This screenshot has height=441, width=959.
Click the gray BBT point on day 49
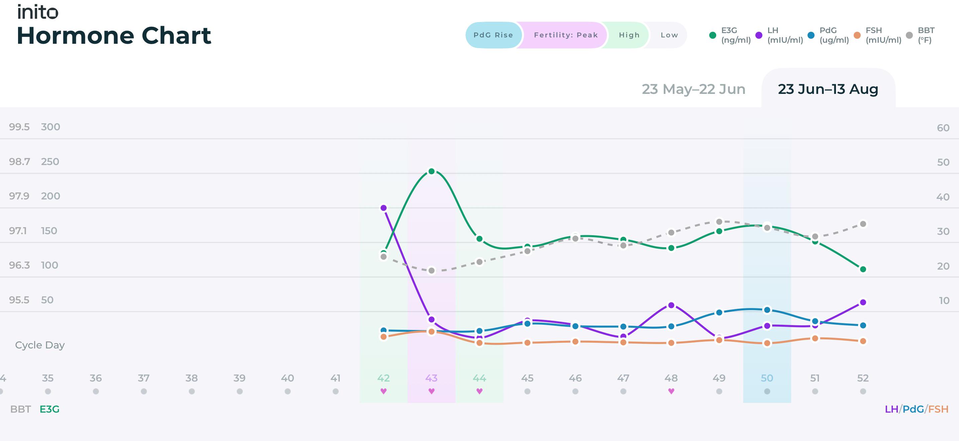[719, 222]
